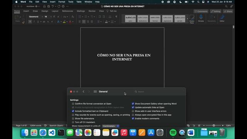247x139 pixels.
Task: Click the Editing mode button
Action: [x=215, y=11]
